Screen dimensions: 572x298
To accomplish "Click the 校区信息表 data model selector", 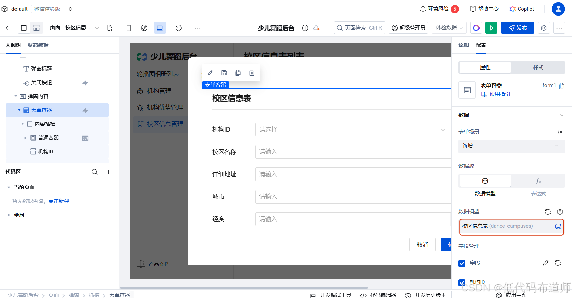I will [x=512, y=226].
